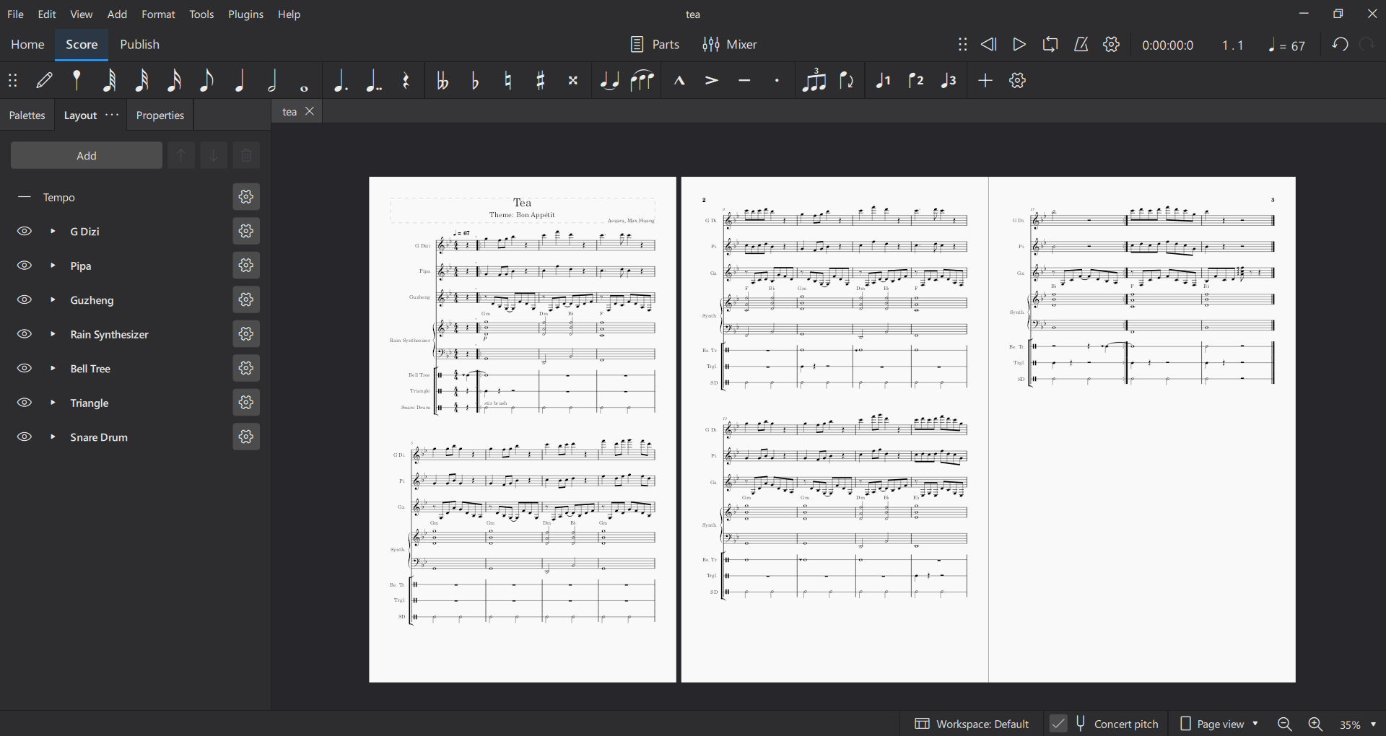The width and height of the screenshot is (1386, 736).
Task: Hide the G Dizi instrument
Action: [x=25, y=232]
